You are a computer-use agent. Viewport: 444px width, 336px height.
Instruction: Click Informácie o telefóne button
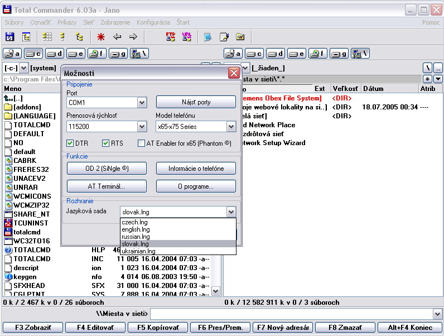(x=196, y=169)
